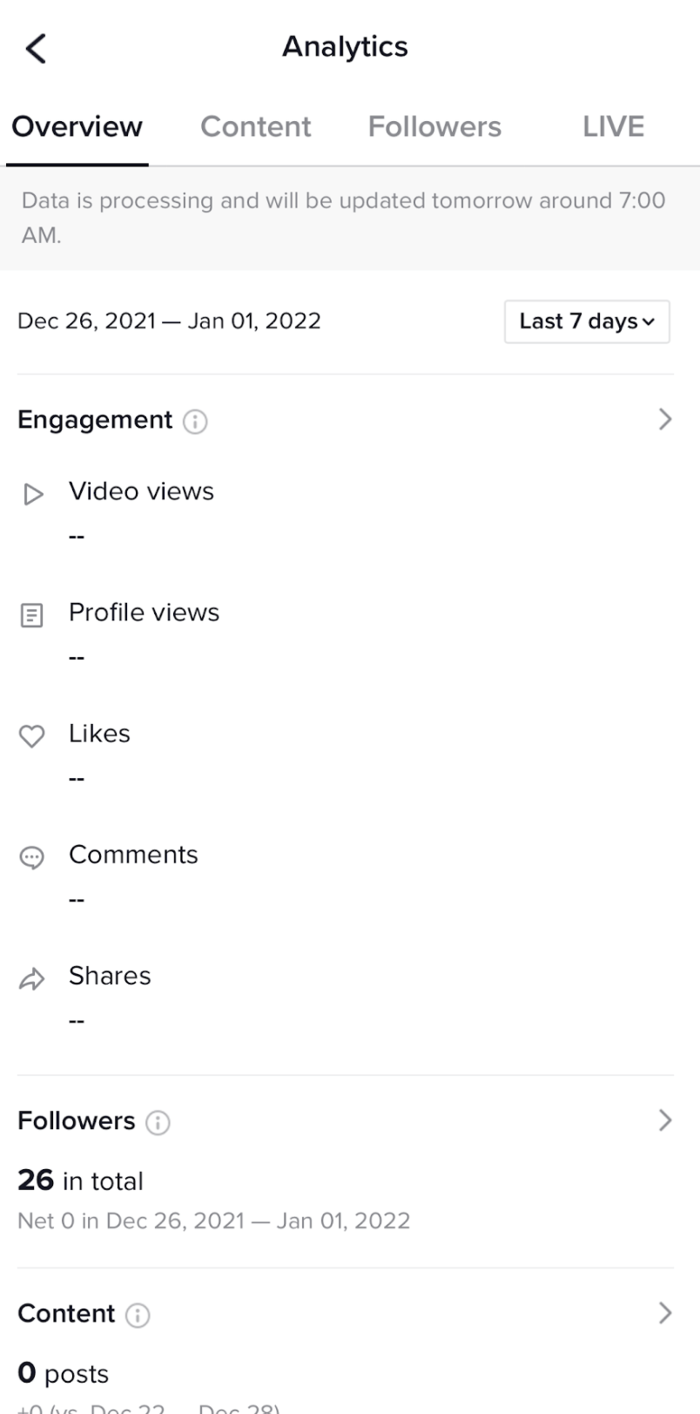Screen dimensions: 700x1414
Task: Click the Followers section info icon
Action: tap(158, 1123)
